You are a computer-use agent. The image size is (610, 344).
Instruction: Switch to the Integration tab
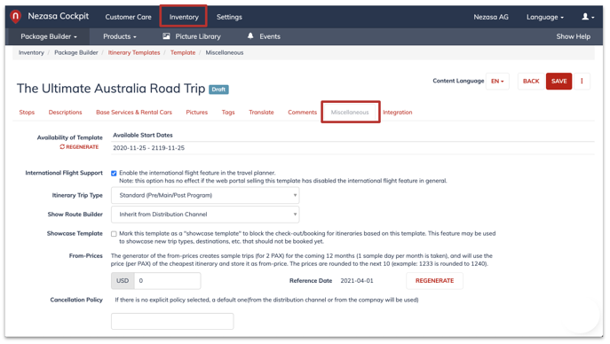pyautogui.click(x=397, y=113)
